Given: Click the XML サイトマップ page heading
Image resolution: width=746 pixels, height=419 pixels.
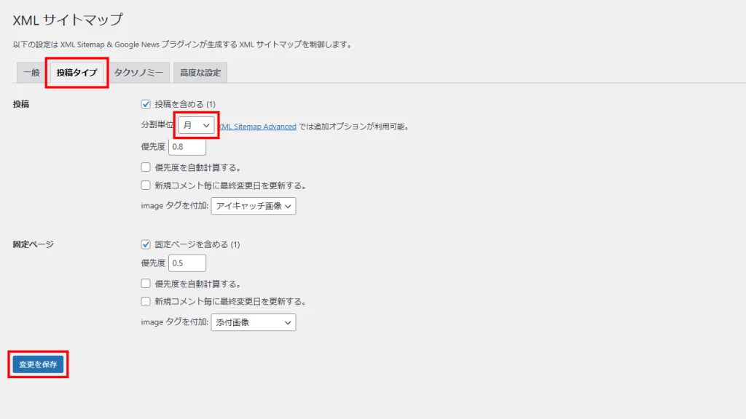Looking at the screenshot, I should click(x=68, y=20).
